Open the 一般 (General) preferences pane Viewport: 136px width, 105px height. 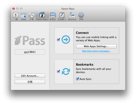(x=16, y=16)
